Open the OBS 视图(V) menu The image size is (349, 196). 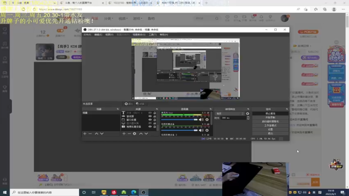pyautogui.click(x=109, y=35)
